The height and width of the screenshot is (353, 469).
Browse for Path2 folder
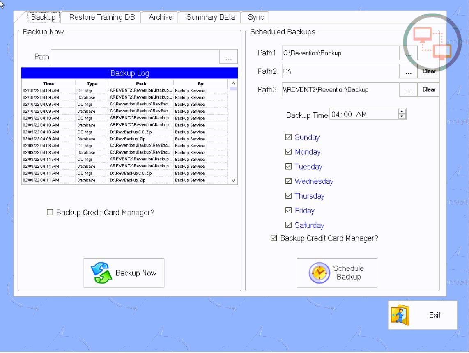pyautogui.click(x=408, y=71)
